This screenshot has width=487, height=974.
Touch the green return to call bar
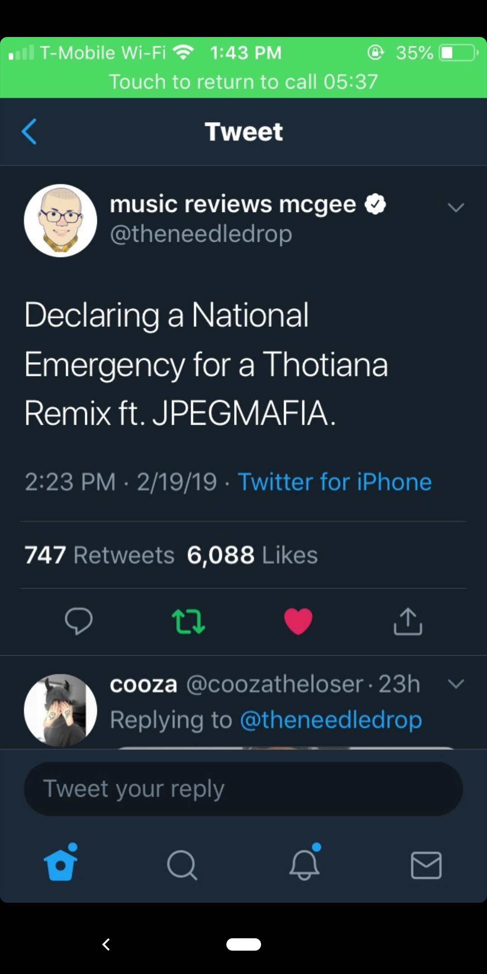pyautogui.click(x=243, y=81)
